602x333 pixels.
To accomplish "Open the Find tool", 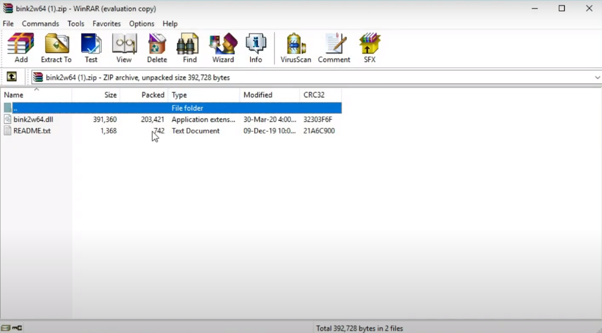I will pos(189,48).
